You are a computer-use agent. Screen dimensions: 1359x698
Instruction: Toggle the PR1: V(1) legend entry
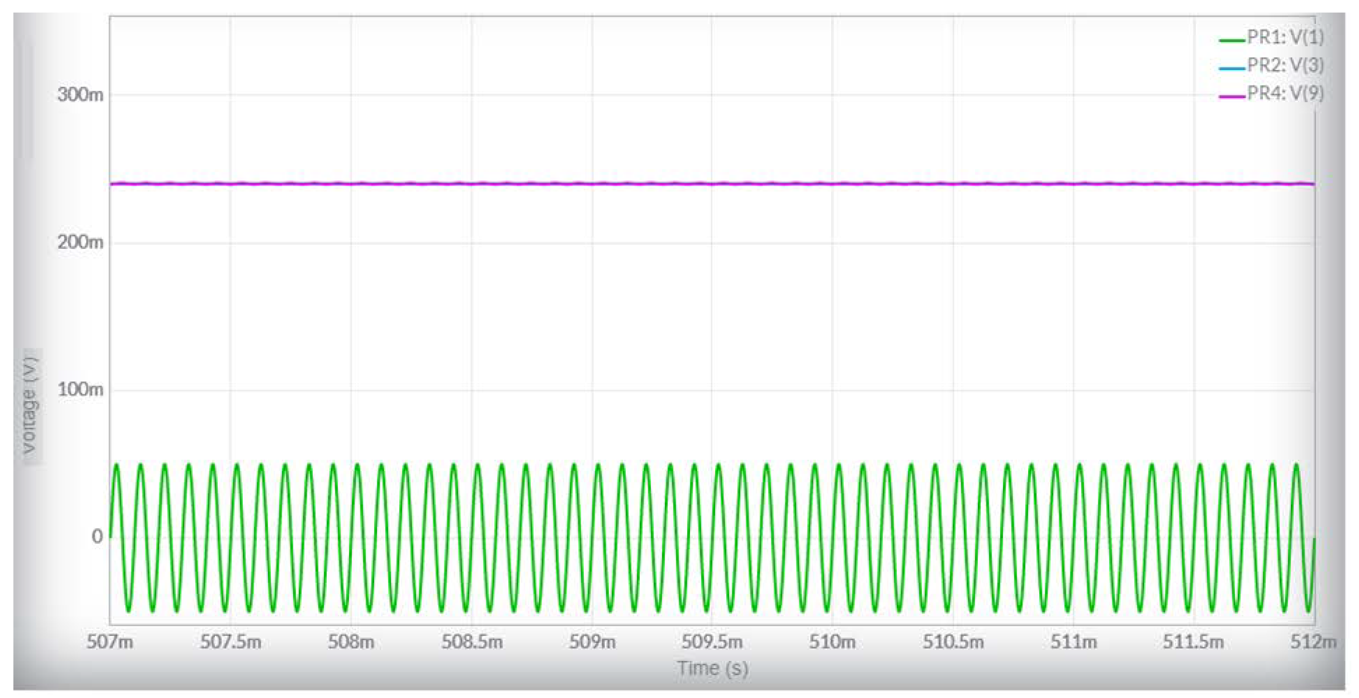[x=1285, y=37]
